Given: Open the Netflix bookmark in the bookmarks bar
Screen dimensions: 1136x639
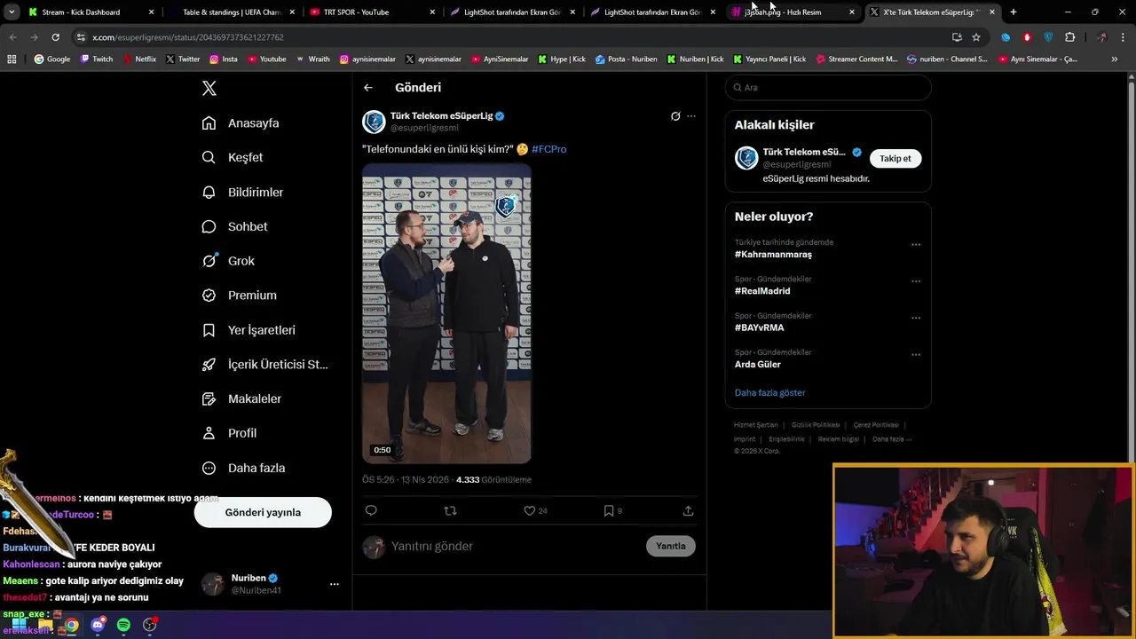Looking at the screenshot, I should coord(138,59).
